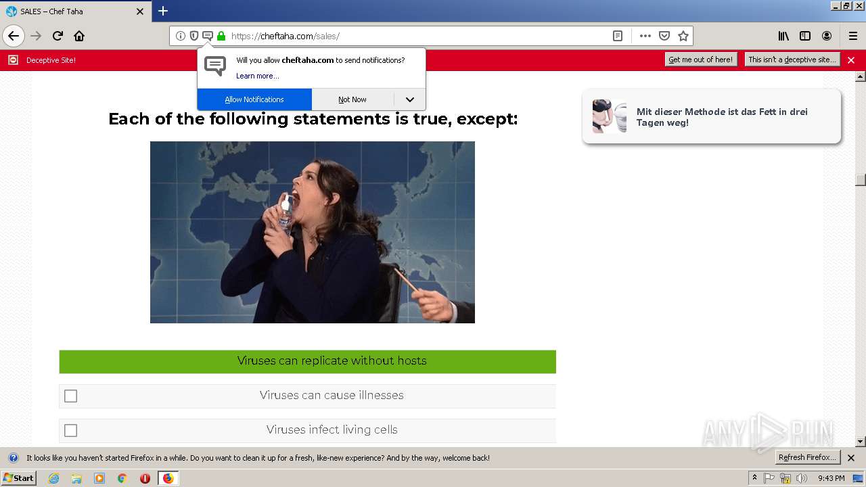Click the 9:43 PM clock
Image resolution: width=866 pixels, height=487 pixels.
(831, 478)
